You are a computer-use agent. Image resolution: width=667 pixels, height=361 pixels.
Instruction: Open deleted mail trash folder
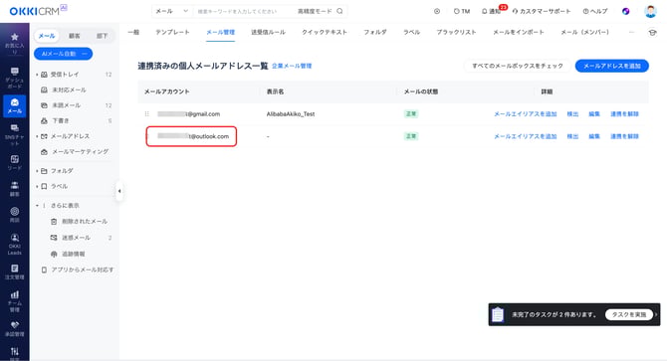(x=80, y=221)
